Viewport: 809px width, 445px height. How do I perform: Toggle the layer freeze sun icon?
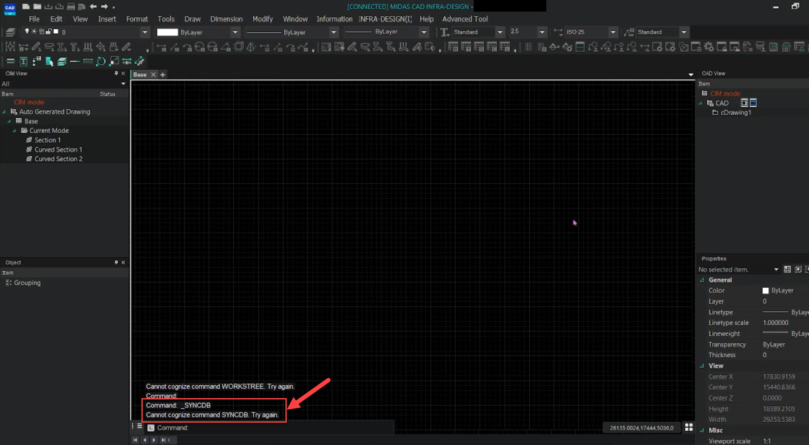34,31
